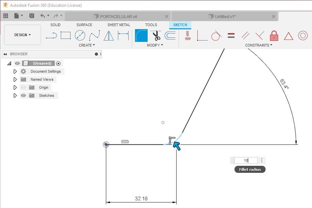Activate the Fillet tool
312x208 pixels.
pos(141,36)
